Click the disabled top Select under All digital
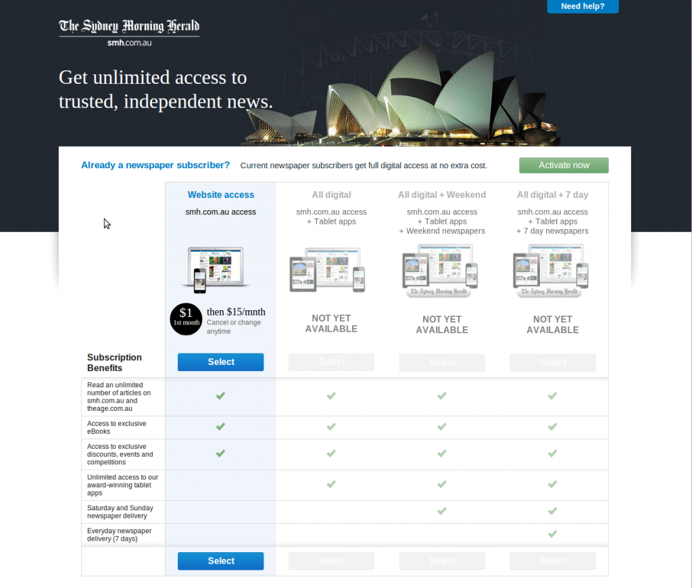 [x=331, y=362]
